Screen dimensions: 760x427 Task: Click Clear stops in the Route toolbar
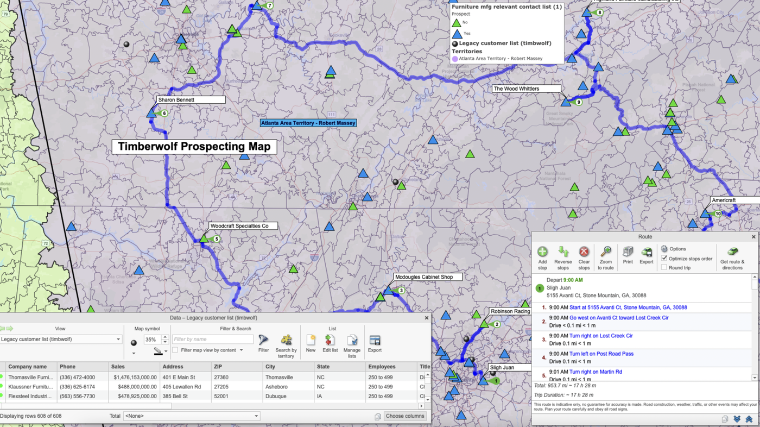click(x=584, y=252)
